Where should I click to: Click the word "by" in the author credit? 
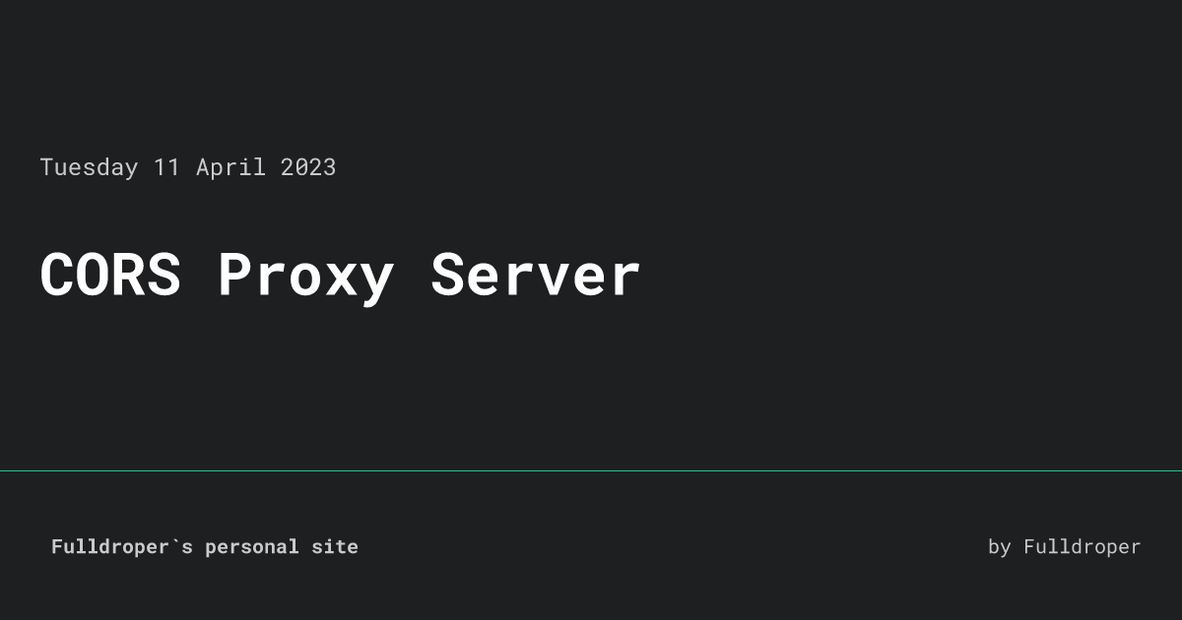click(x=1000, y=547)
